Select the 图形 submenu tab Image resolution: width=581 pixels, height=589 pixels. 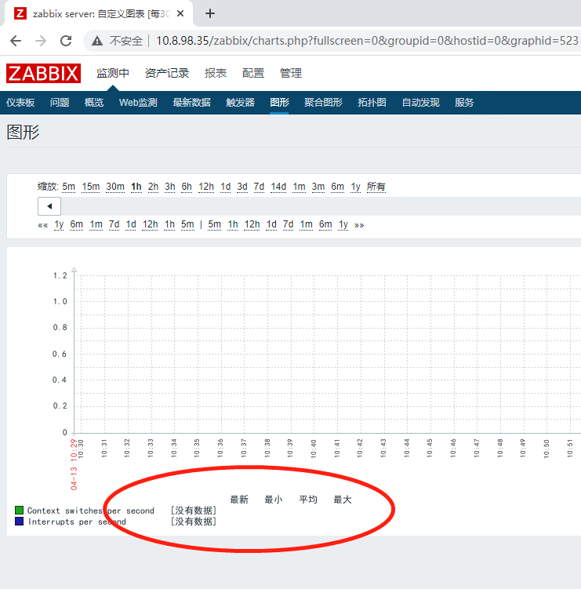coord(279,103)
